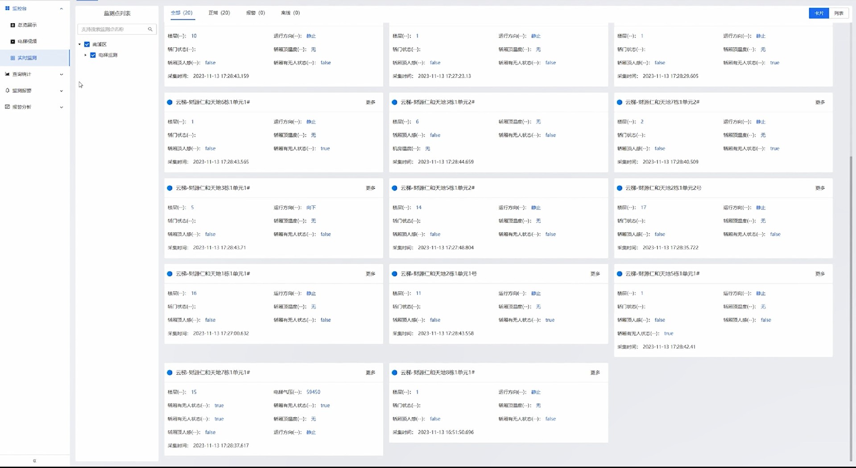Image resolution: width=856 pixels, height=468 pixels.
Task: Open 电梯视频 via its play icon
Action: point(12,41)
